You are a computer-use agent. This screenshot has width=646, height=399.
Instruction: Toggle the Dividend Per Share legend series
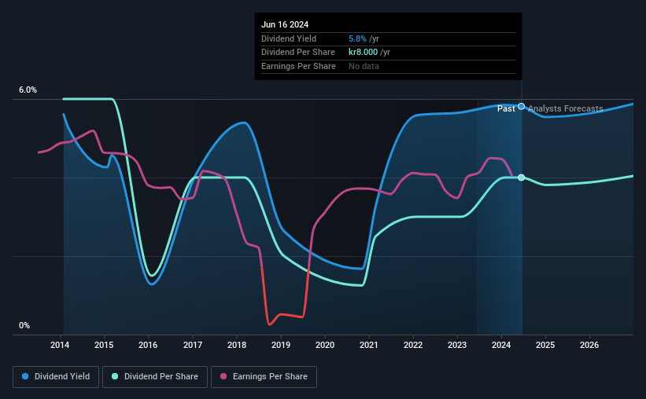pyautogui.click(x=155, y=377)
